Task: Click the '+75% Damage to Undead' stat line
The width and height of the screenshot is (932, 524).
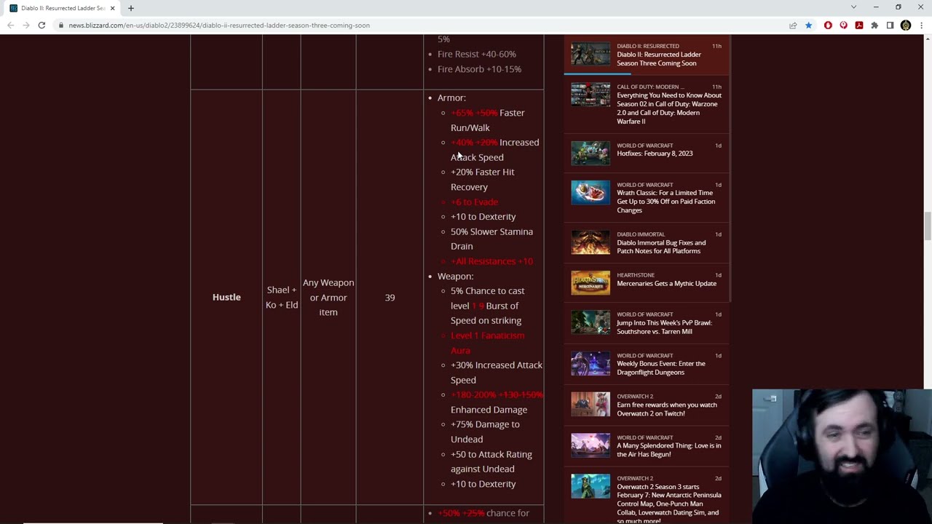Action: click(485, 432)
